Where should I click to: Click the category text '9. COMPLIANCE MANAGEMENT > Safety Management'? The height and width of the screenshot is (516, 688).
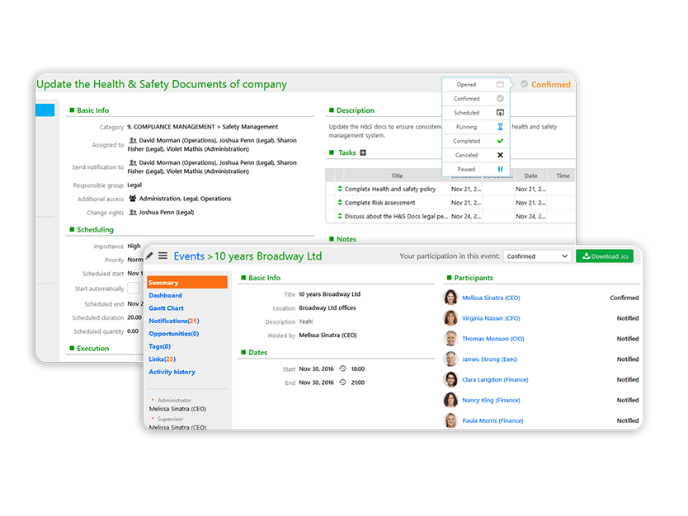click(x=203, y=127)
